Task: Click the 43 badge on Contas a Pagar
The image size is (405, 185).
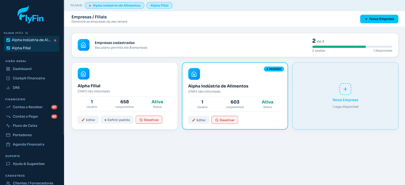Action: tap(54, 116)
